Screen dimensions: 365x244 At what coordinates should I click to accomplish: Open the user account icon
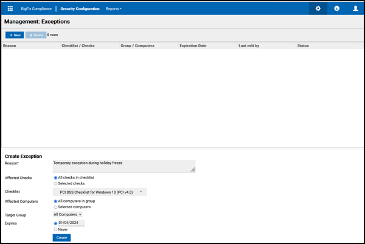(355, 8)
